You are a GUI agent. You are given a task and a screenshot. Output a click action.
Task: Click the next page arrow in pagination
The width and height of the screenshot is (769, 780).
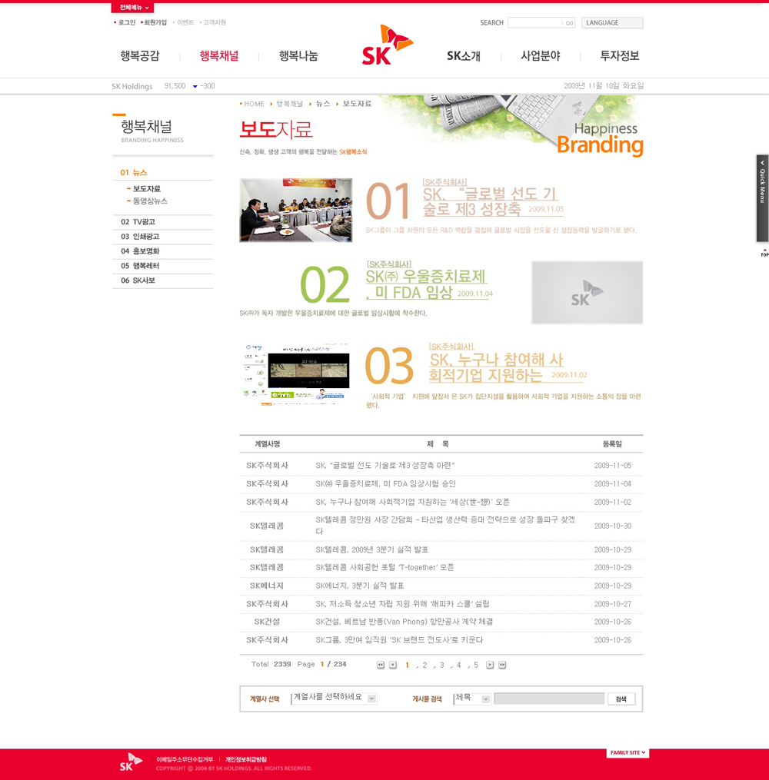(x=490, y=665)
